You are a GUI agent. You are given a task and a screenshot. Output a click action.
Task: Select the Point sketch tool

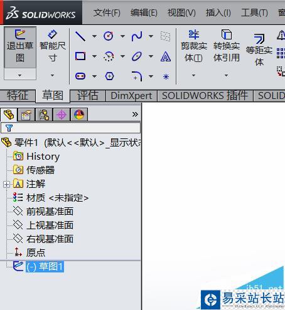[x=166, y=76]
